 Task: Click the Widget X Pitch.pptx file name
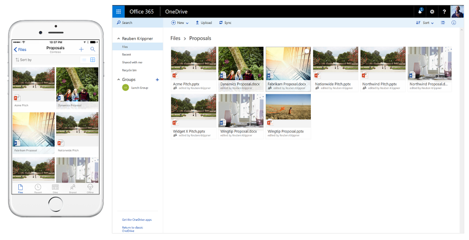tap(189, 131)
